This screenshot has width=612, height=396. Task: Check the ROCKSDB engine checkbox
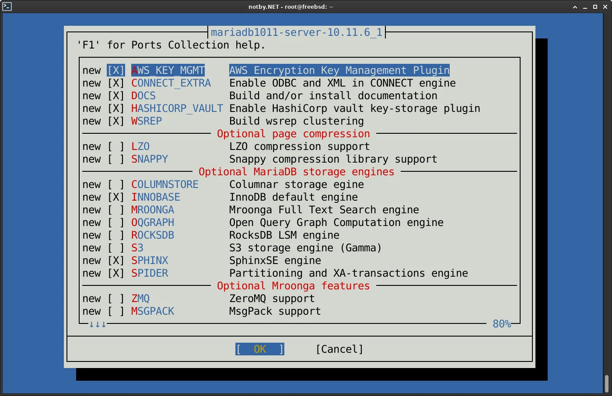[x=116, y=235]
